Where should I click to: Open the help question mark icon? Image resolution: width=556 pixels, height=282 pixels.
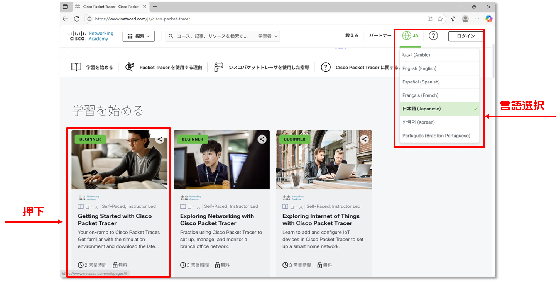pyautogui.click(x=433, y=36)
